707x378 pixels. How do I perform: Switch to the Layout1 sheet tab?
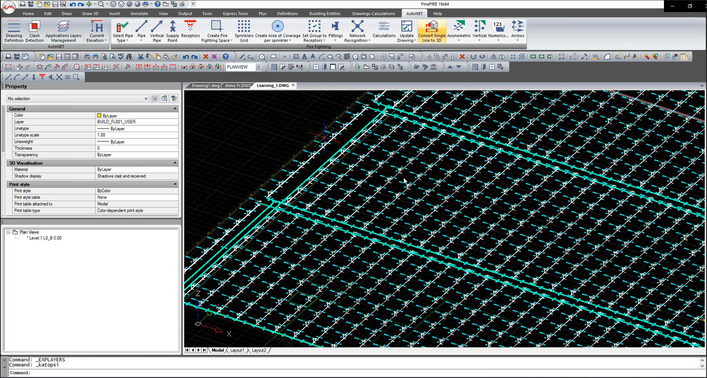coord(237,350)
